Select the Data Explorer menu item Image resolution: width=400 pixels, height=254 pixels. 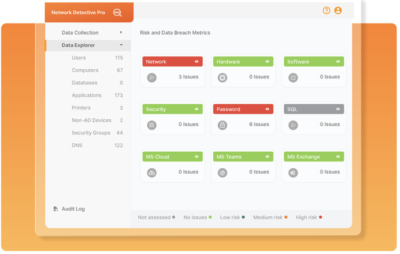coord(88,45)
